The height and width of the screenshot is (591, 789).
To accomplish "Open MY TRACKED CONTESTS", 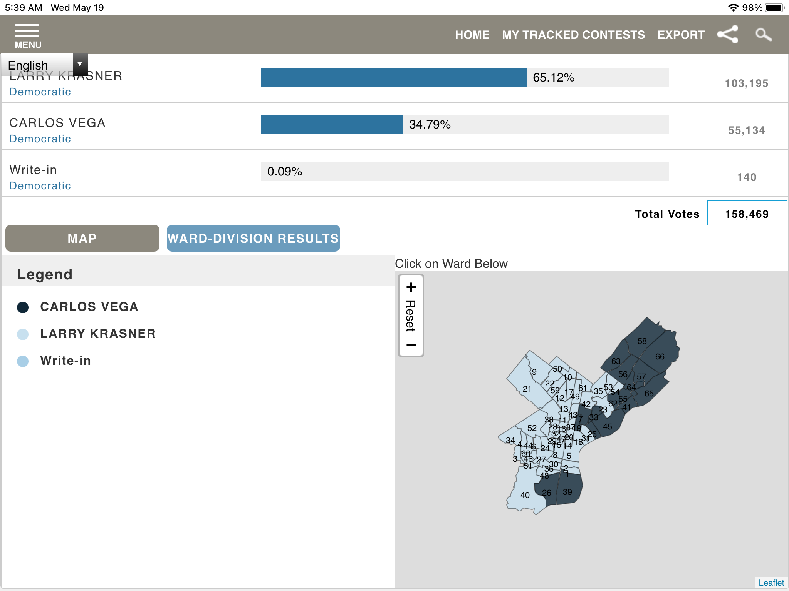I will coord(573,35).
